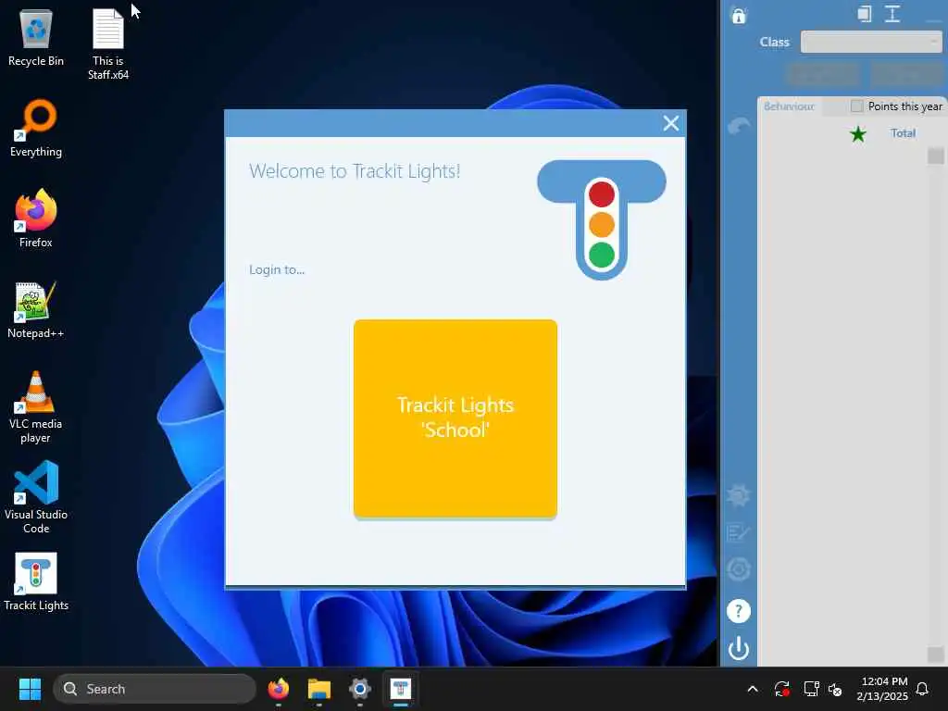948x711 pixels.
Task: Select the Recycle Bin desktop icon
Action: pos(36,37)
